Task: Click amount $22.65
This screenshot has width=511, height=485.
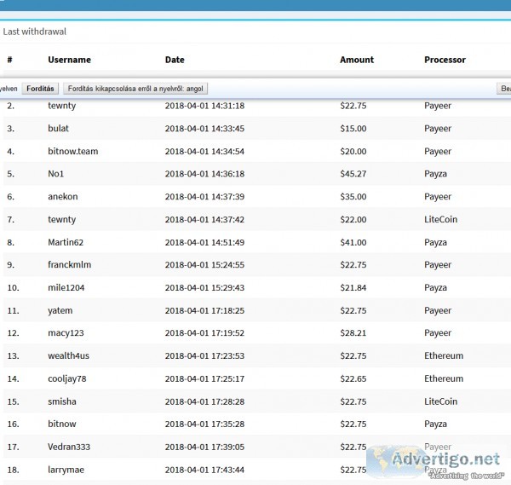Action: 353,378
